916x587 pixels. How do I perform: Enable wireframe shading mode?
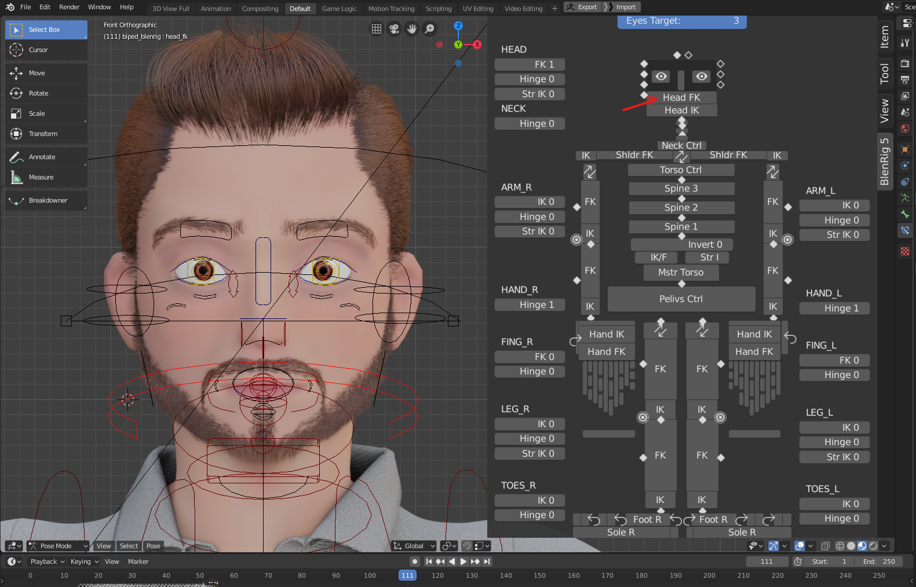point(840,546)
